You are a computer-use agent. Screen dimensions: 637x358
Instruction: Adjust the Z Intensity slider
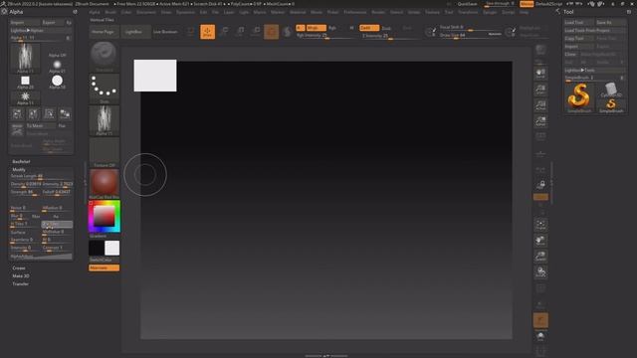point(389,36)
